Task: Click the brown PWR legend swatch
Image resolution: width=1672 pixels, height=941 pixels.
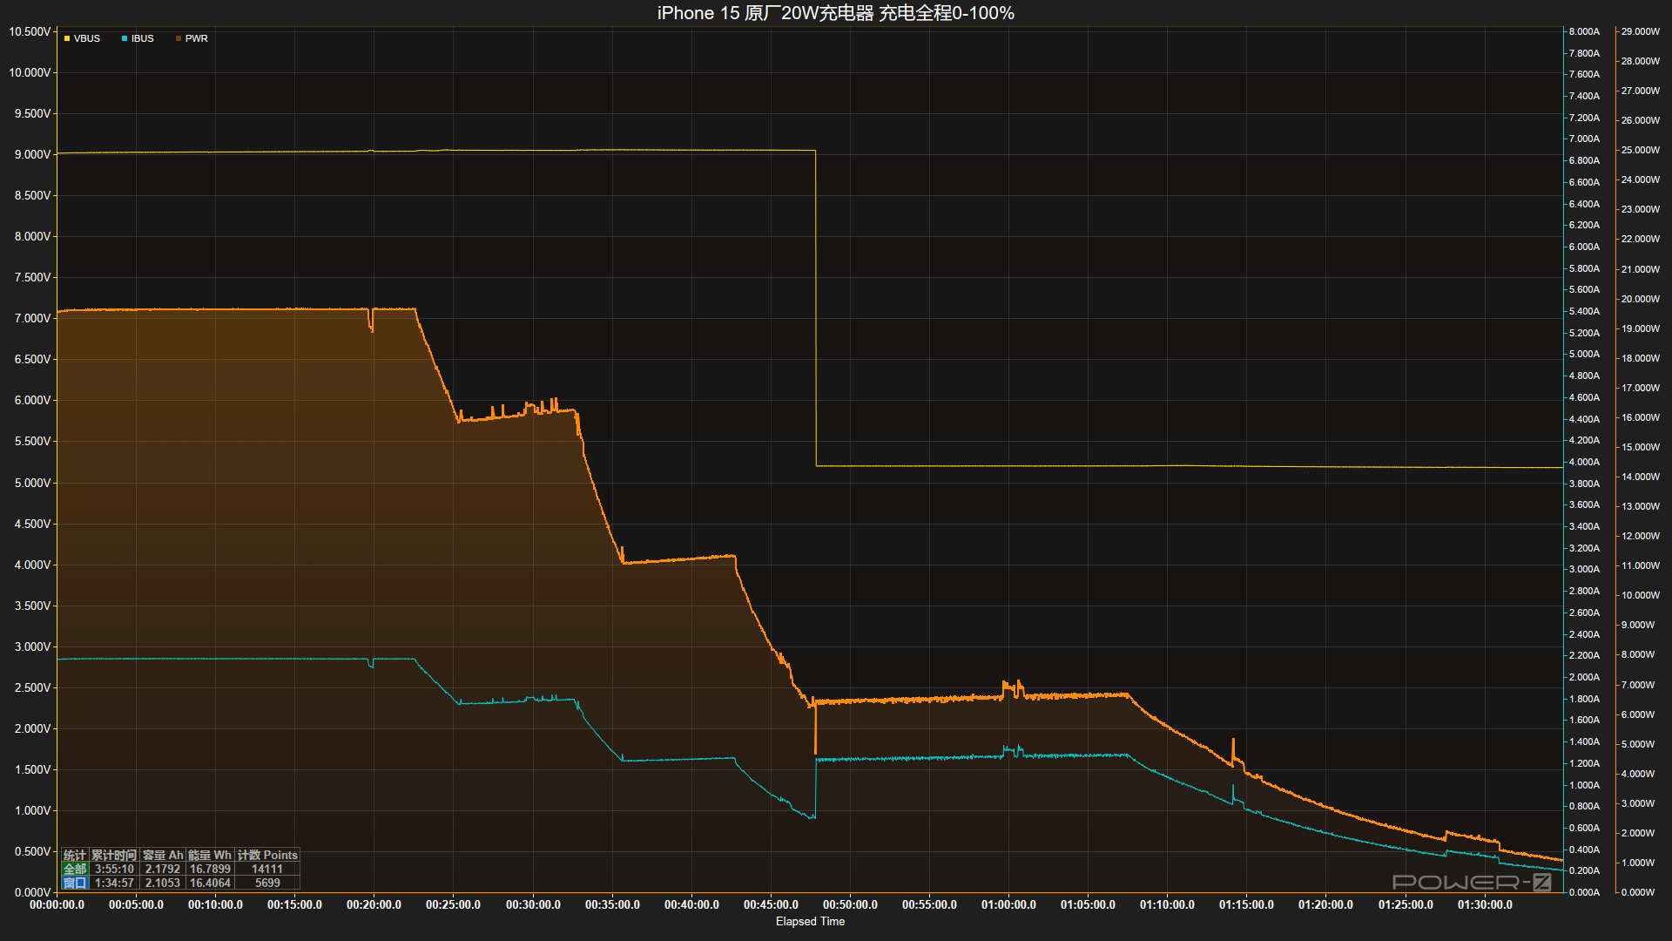Action: (179, 38)
